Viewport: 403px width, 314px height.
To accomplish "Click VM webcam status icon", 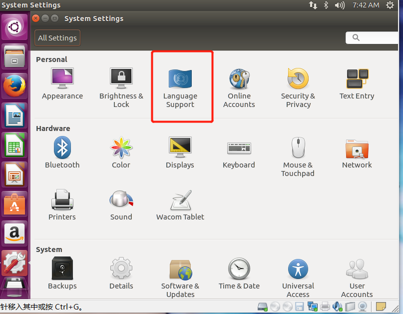I will [x=363, y=306].
